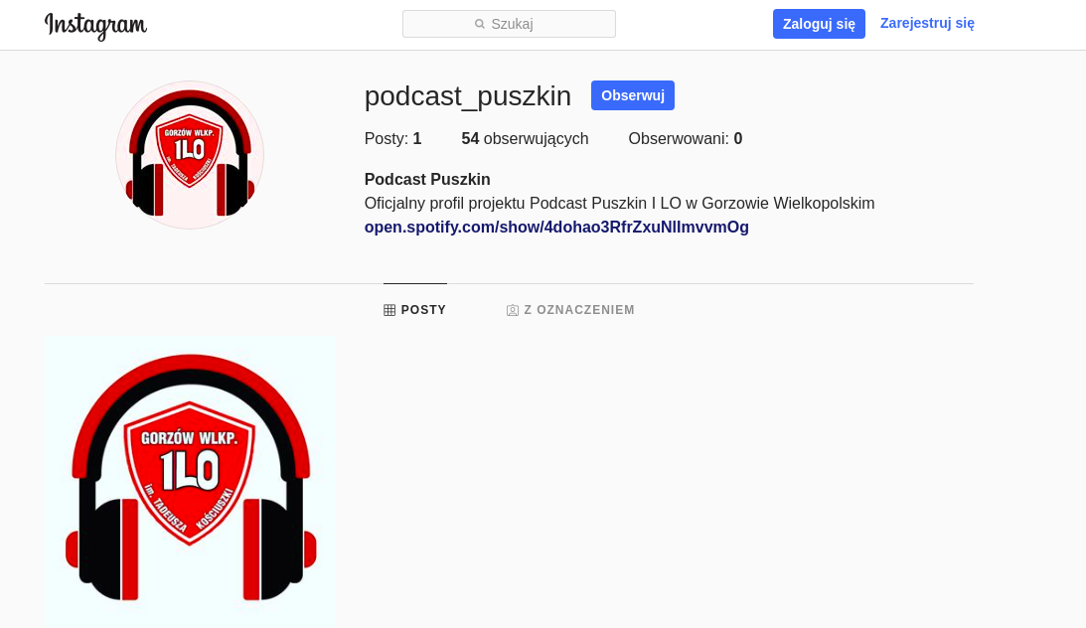Open the Spotify show link
The image size is (1086, 628).
tap(556, 228)
